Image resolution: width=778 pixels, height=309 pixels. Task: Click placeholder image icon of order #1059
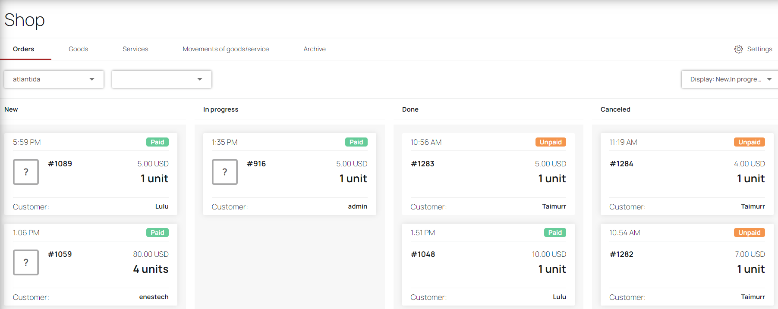[26, 262]
